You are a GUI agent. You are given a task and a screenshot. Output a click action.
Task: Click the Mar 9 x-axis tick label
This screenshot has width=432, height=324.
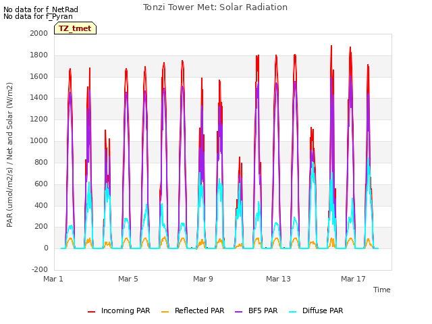[x=203, y=279]
